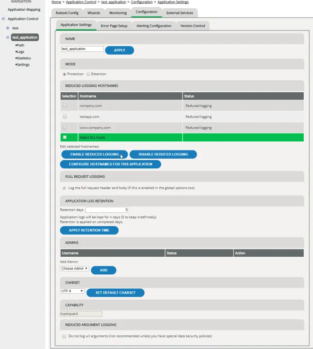
Task: Click hostnames table Status column header
Action: 243,96
